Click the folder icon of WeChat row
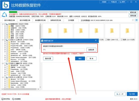Image resolution: width=139 pixels, height=101 pixels. [x=9, y=85]
